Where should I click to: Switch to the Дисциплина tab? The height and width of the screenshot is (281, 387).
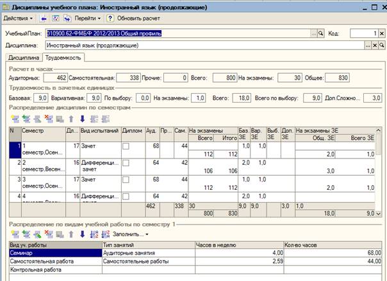click(x=24, y=58)
